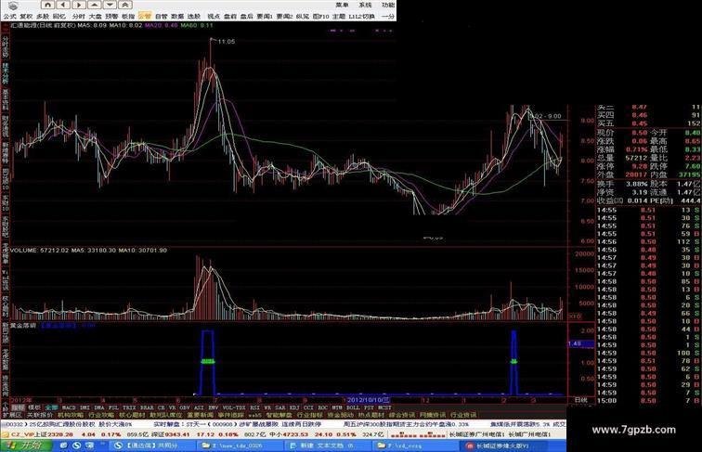The width and height of the screenshot is (702, 452).
Task: Click the L1L2切换 toolbar item
Action: (x=361, y=16)
